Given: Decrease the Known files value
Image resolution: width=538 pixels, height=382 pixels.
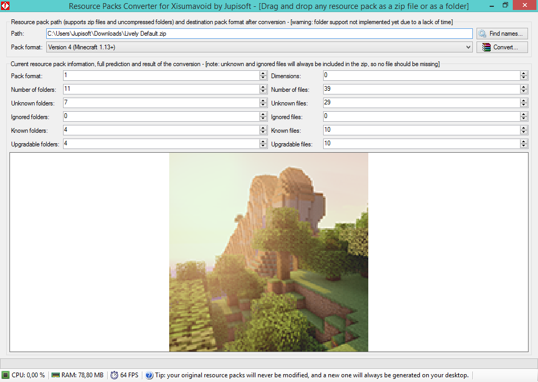Looking at the screenshot, I should [524, 133].
